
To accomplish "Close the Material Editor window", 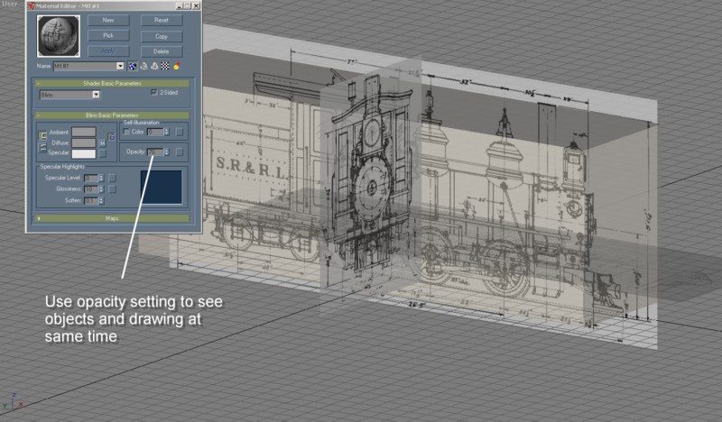I will 196,6.
